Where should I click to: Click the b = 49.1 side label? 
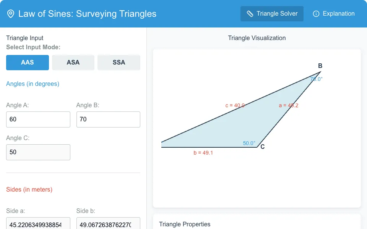203,153
